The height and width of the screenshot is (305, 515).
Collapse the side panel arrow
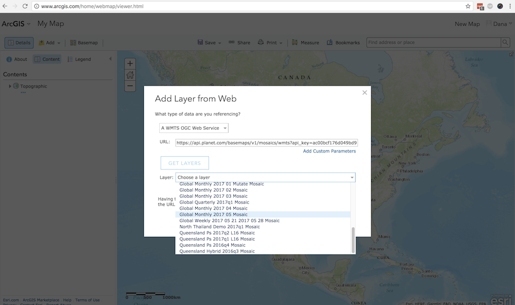click(110, 59)
